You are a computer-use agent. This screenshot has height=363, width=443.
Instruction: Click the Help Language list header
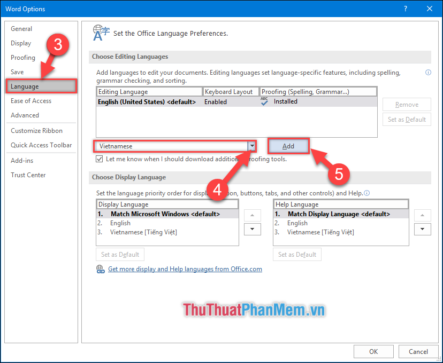coord(341,204)
